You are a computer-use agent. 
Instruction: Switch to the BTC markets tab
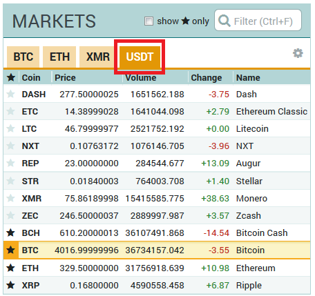pyautogui.click(x=23, y=57)
